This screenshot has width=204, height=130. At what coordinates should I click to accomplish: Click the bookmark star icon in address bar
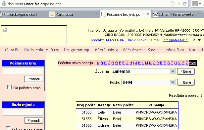pos(173,4)
